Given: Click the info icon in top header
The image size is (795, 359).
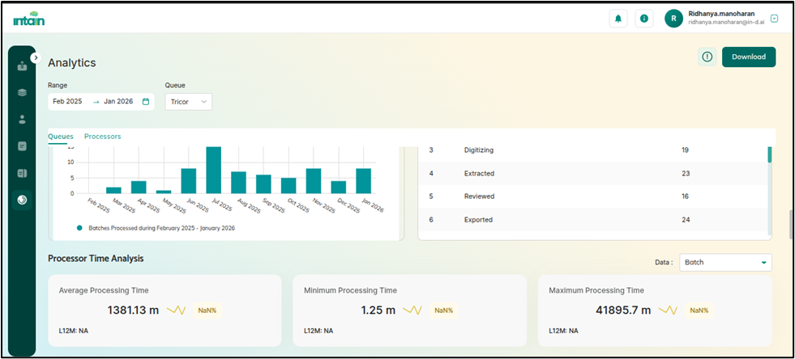Looking at the screenshot, I should pos(644,19).
